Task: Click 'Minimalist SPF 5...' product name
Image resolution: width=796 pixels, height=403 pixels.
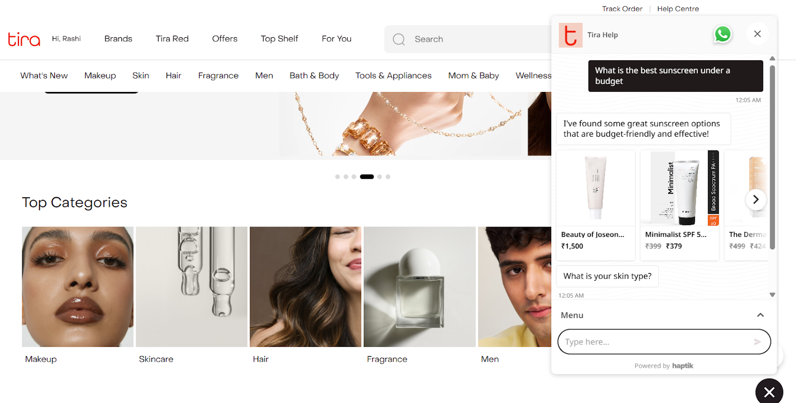Action: coord(676,235)
